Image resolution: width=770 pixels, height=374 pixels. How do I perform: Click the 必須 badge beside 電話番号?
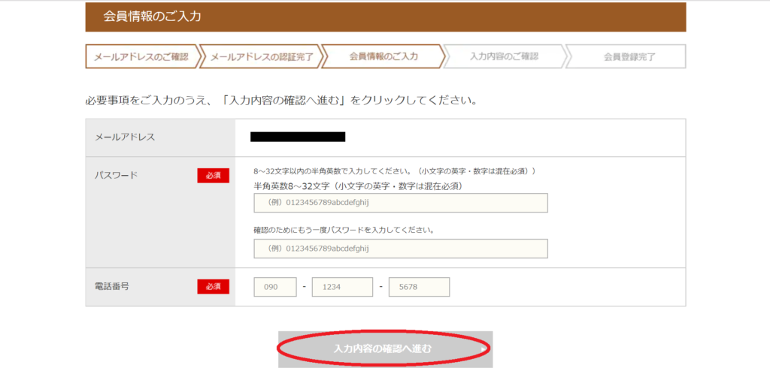tap(213, 287)
